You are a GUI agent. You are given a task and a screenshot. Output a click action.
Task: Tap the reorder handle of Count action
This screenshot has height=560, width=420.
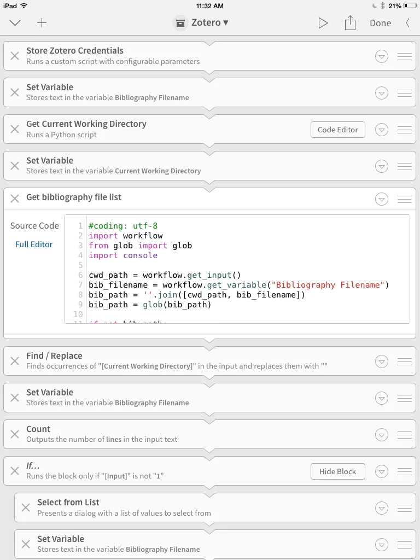coord(405,435)
